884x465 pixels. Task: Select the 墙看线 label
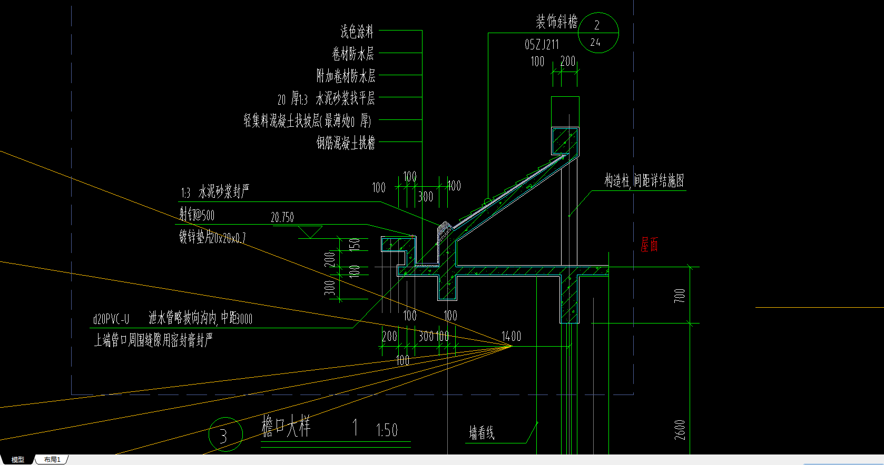(x=482, y=433)
